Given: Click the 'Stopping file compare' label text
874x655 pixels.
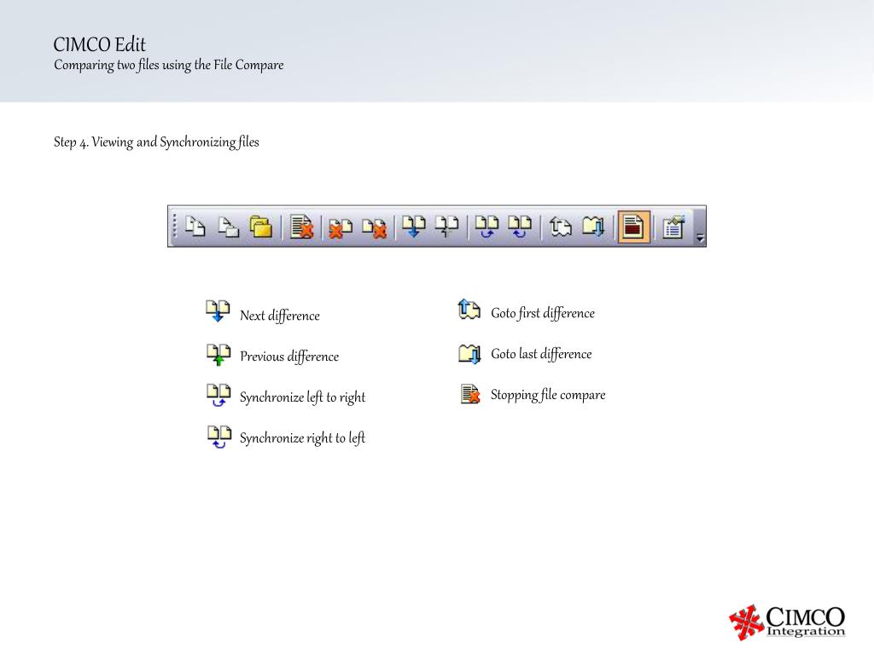Looking at the screenshot, I should [548, 395].
